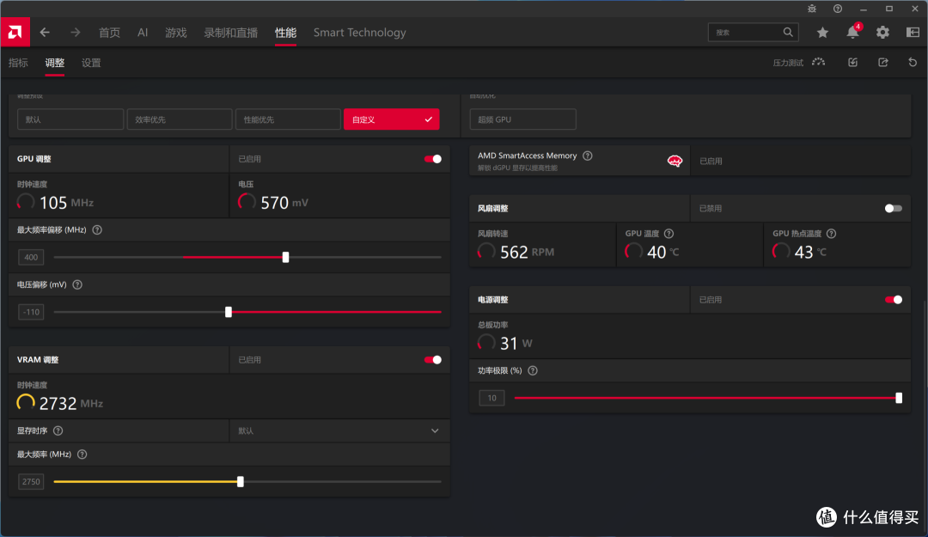
Task: Select the 效率优先 preset
Action: click(x=180, y=119)
